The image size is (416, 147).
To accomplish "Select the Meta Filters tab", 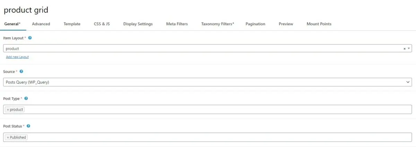I will 177,24.
